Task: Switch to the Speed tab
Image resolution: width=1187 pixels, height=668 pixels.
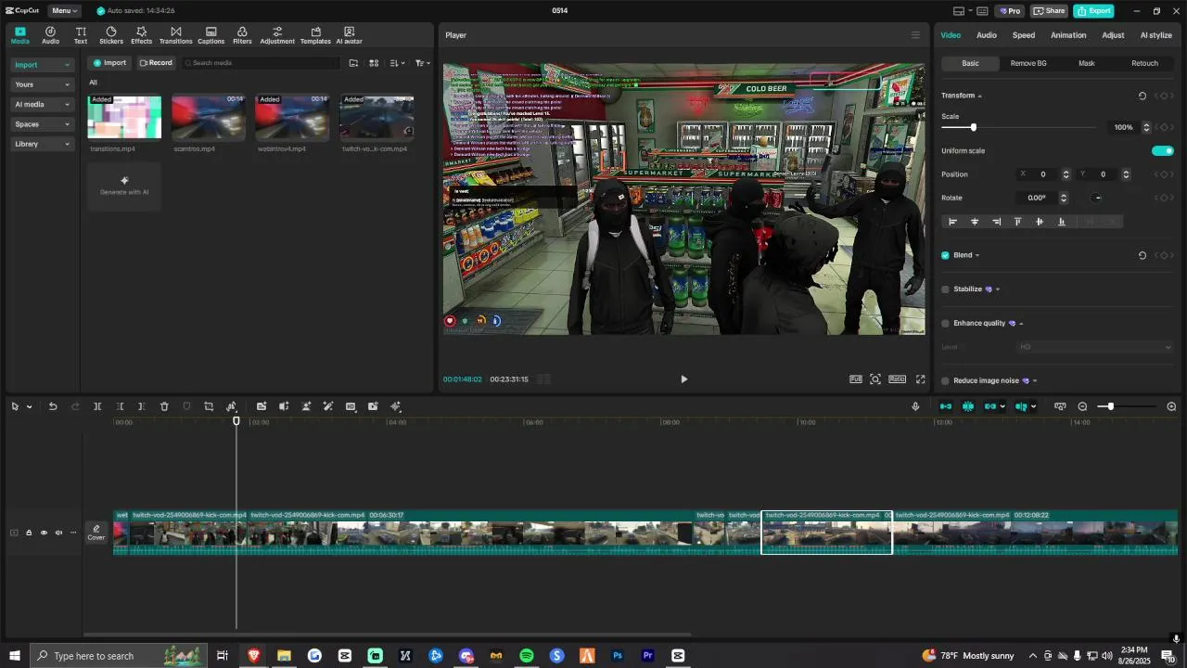Action: coord(1024,35)
